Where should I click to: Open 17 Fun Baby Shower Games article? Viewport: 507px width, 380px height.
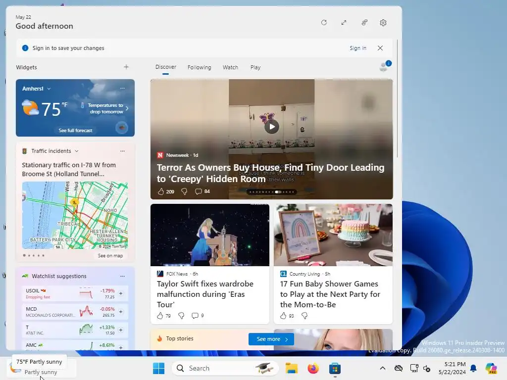[x=330, y=294]
